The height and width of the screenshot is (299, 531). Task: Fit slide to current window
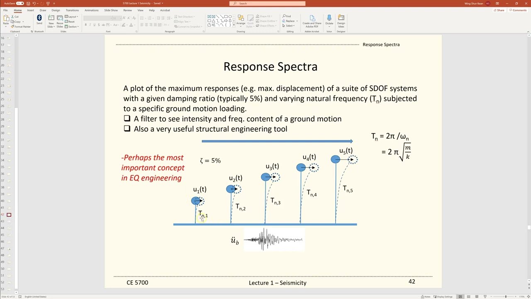[528, 297]
